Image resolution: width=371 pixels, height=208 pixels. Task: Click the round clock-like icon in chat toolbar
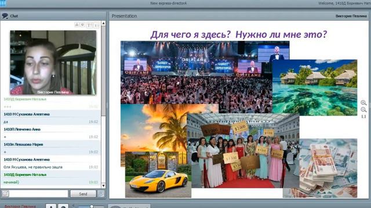82,24
